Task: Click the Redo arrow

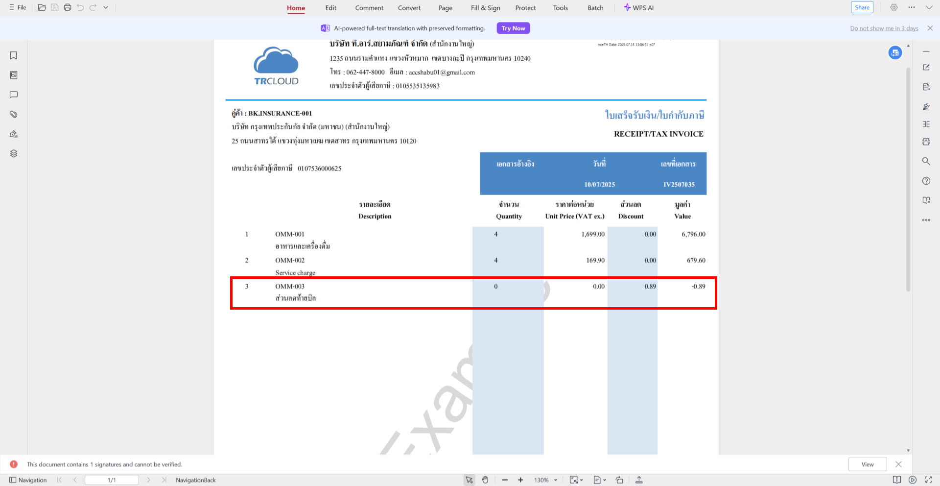Action: [93, 7]
